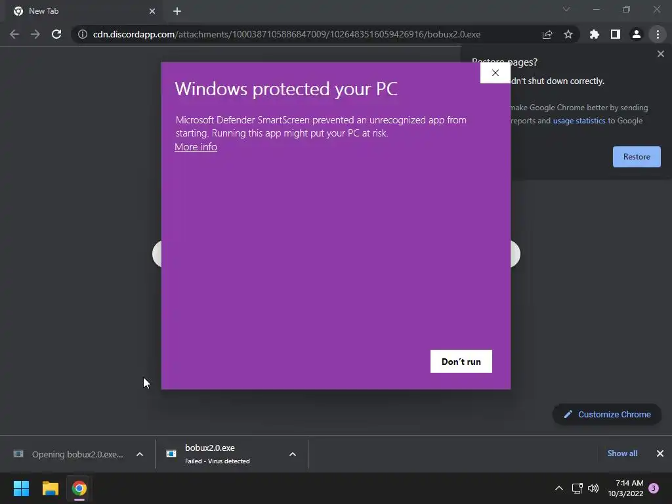Image resolution: width=672 pixels, height=504 pixels.
Task: Select the New Tab tab
Action: pos(83,11)
